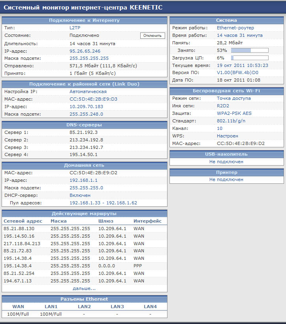
Task: Click the LAN4 port header
Action: coord(150,307)
